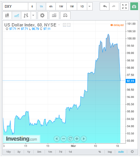The width and height of the screenshot is (140, 157).
Task: Open compare symbols scales icon
Action: tap(65, 16)
